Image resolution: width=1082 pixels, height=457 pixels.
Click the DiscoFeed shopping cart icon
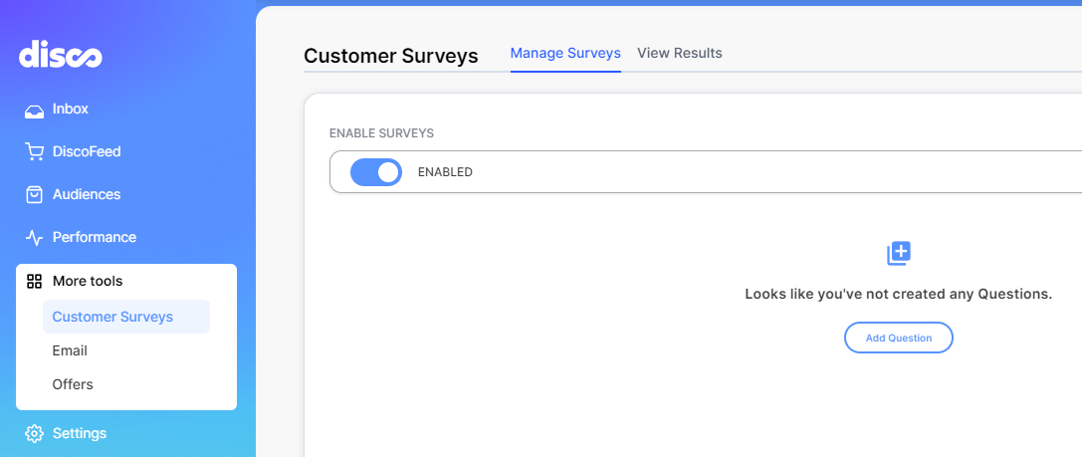pos(34,152)
